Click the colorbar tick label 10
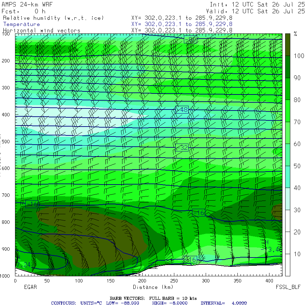The image size is (307, 307). point(297,254)
